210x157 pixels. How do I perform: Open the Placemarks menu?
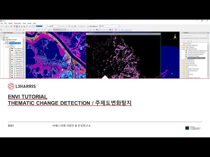click(x=17, y=23)
